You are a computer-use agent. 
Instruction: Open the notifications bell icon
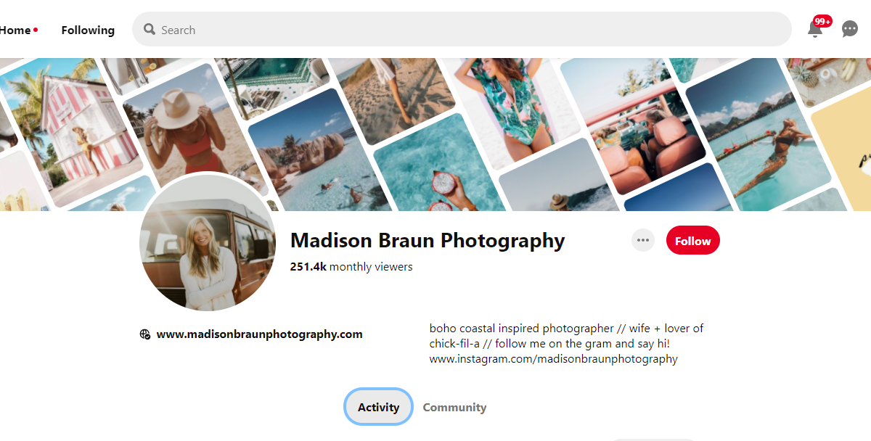click(x=815, y=30)
